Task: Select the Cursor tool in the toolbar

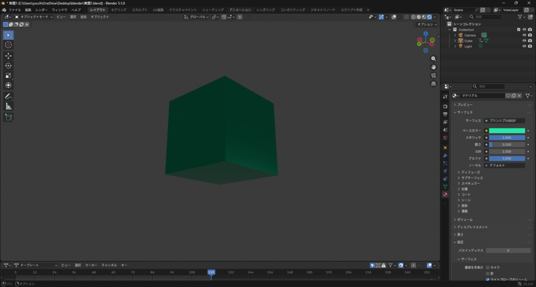Action: coord(8,45)
